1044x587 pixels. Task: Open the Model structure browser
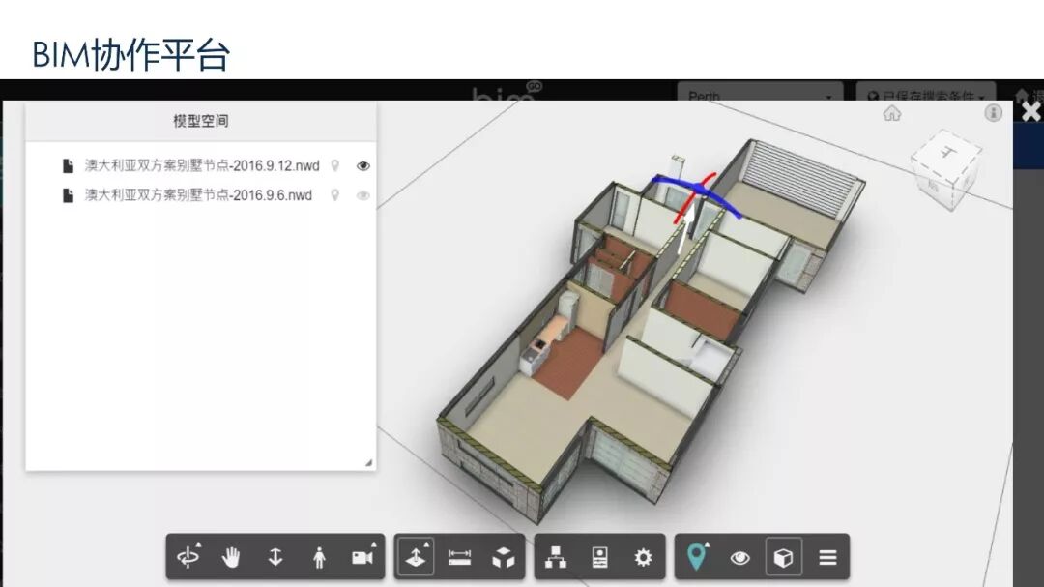click(555, 557)
